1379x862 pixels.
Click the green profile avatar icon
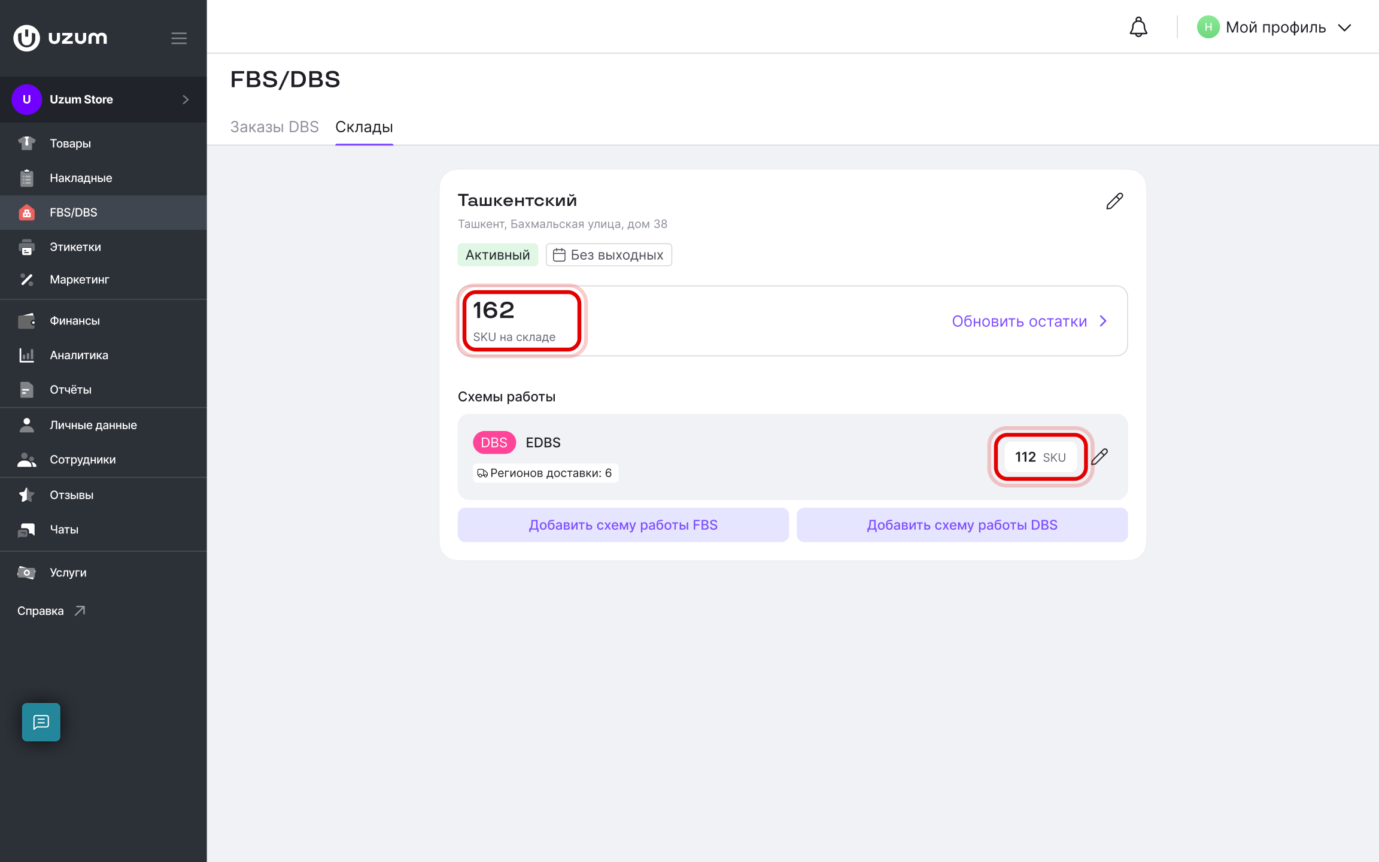pos(1208,28)
